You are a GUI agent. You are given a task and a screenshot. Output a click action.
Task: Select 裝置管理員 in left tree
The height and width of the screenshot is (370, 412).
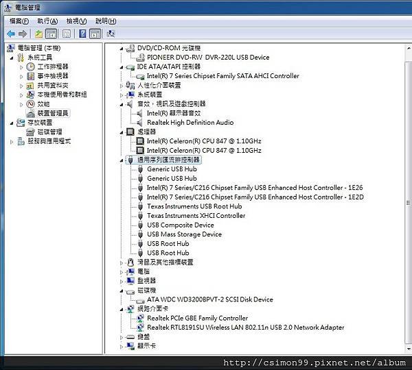point(53,113)
